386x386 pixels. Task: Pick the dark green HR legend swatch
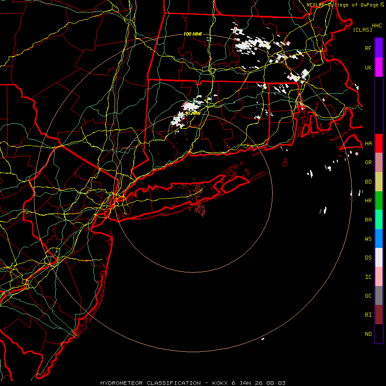379,201
